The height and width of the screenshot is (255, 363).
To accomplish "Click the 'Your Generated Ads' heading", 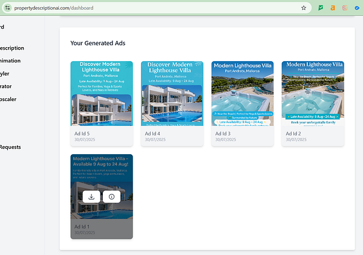I will click(x=98, y=44).
